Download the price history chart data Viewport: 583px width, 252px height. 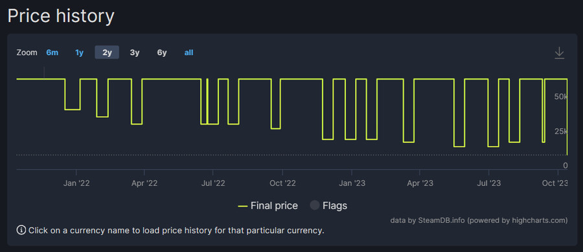click(559, 53)
